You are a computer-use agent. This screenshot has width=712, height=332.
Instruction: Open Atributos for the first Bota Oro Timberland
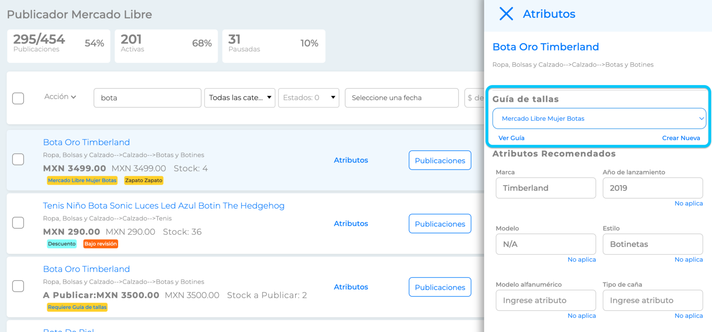(351, 160)
